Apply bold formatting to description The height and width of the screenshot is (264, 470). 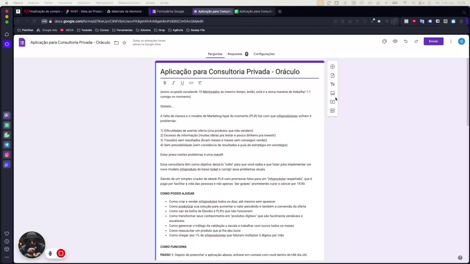point(165,83)
